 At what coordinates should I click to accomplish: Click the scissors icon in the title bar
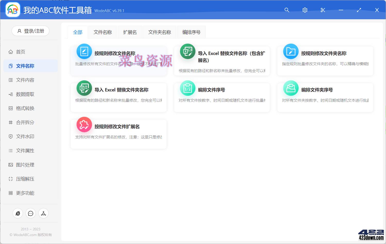pos(323,10)
